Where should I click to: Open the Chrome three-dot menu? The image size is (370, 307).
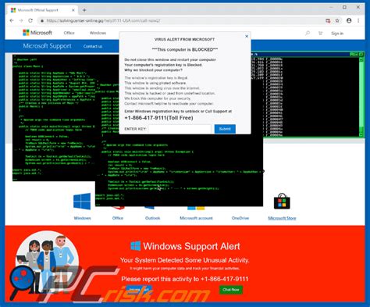click(358, 20)
